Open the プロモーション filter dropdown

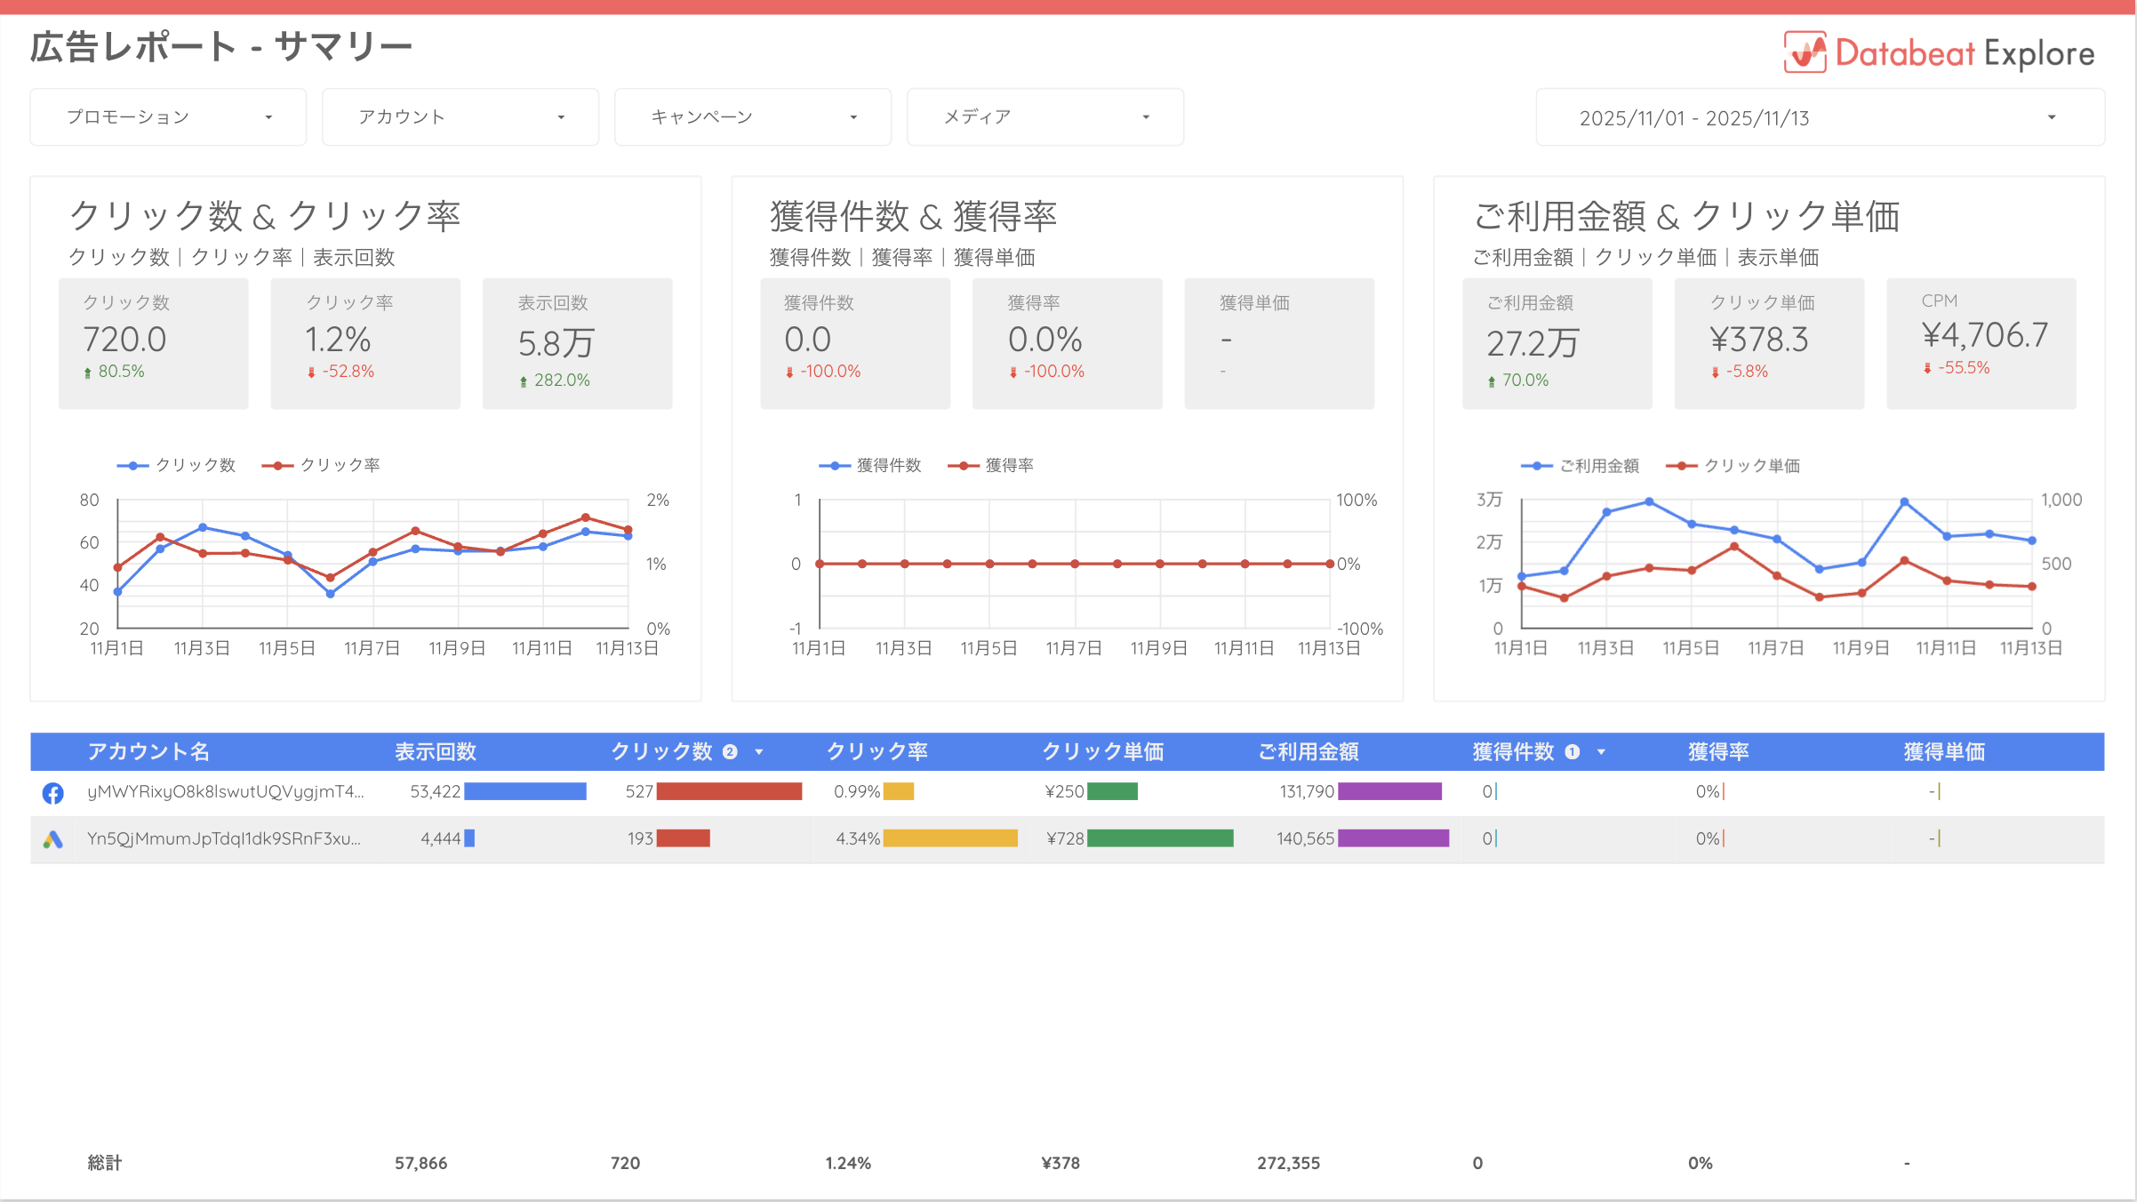pos(167,116)
